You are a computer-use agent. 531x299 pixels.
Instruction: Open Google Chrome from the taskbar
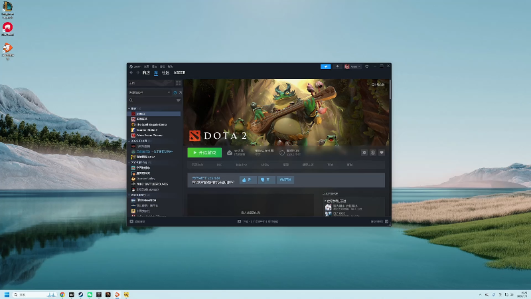tap(62, 294)
